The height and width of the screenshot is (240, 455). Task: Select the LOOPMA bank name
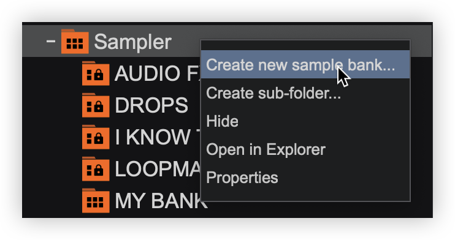158,169
